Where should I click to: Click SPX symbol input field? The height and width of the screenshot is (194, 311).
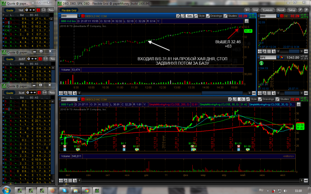[268, 58]
